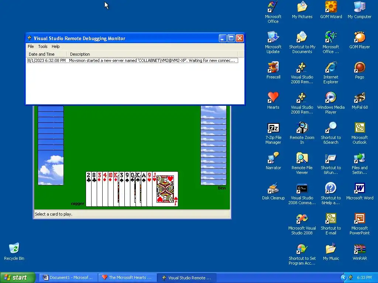The width and height of the screenshot is (378, 283).
Task: Play the 2 of clubs card
Action: click(x=89, y=189)
